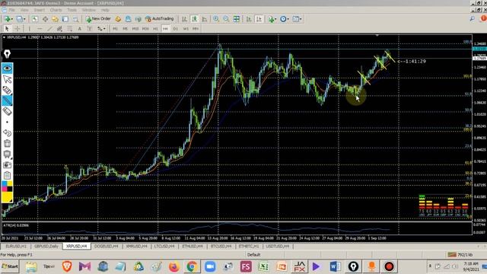Click the Epic Pen ink nib icon
The height and width of the screenshot is (274, 487).
(7, 54)
